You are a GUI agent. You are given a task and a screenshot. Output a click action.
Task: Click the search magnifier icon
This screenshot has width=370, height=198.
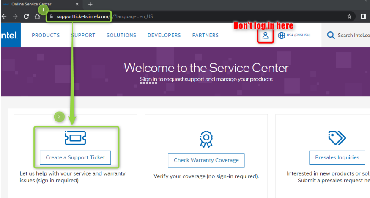(331, 36)
